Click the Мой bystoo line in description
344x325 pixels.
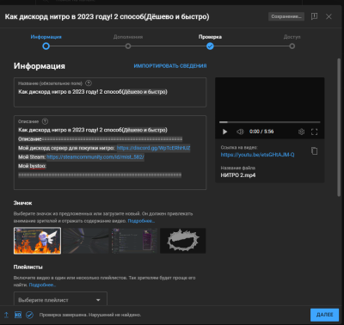click(x=32, y=166)
